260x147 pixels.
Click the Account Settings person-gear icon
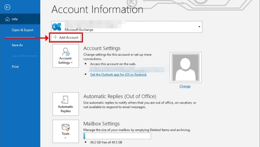click(66, 52)
